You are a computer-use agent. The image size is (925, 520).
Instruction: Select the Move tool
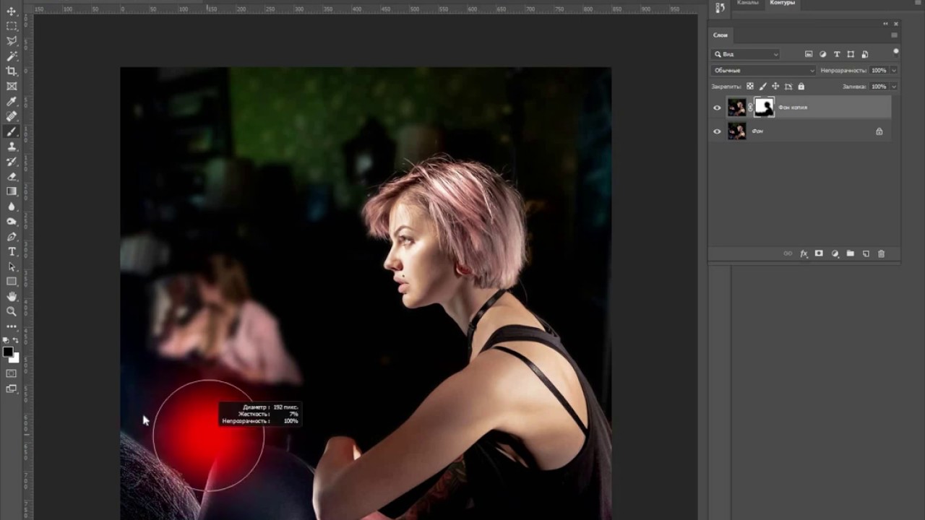coord(12,11)
